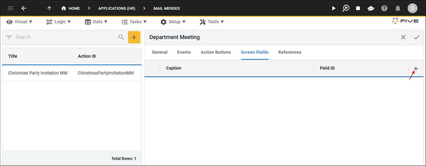Open the Setup menu

[173, 22]
